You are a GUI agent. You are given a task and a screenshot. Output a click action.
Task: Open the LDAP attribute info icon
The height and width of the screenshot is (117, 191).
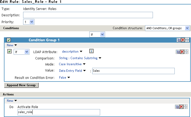click(91, 51)
